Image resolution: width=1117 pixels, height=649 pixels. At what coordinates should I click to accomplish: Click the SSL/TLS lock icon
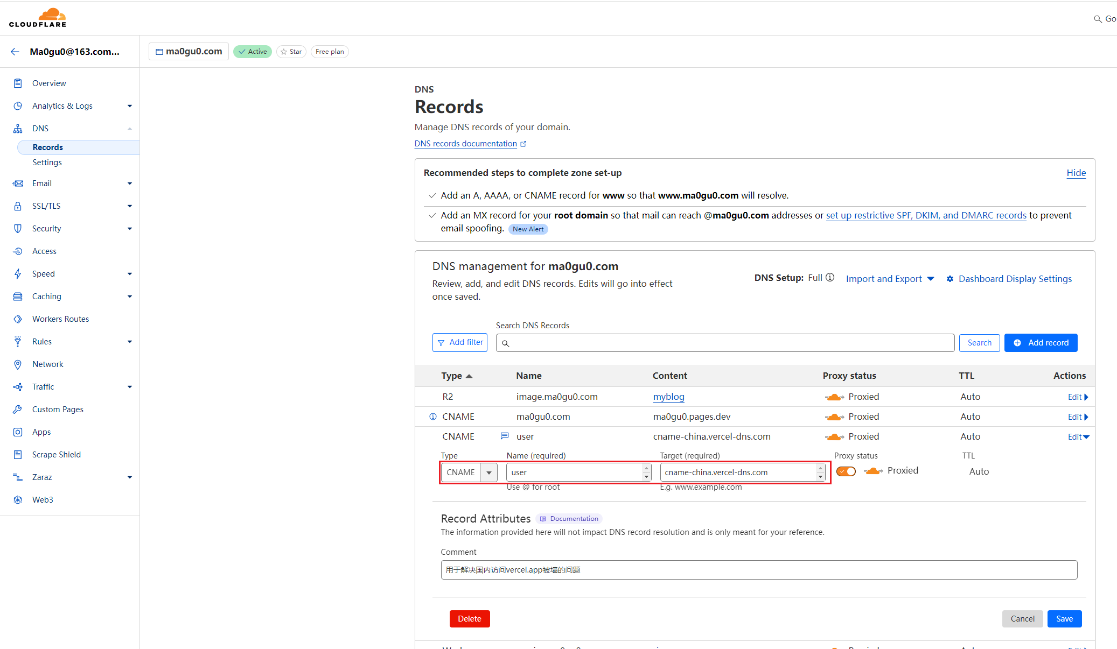click(x=18, y=206)
